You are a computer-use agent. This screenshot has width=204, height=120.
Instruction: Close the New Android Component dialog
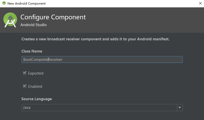click(200, 3)
